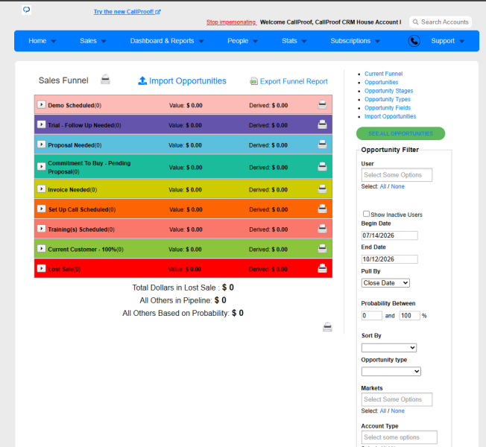Click the Export Funnel Report spreadsheet icon
This screenshot has height=447, width=486.
click(x=253, y=81)
